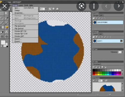Image resolution: width=125 pixels, height=97 pixels.
Task: Collapse the Color panel header
Action: (x=93, y=62)
